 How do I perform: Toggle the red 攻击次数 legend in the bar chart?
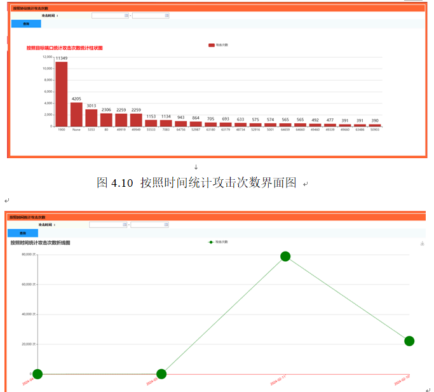218,45
